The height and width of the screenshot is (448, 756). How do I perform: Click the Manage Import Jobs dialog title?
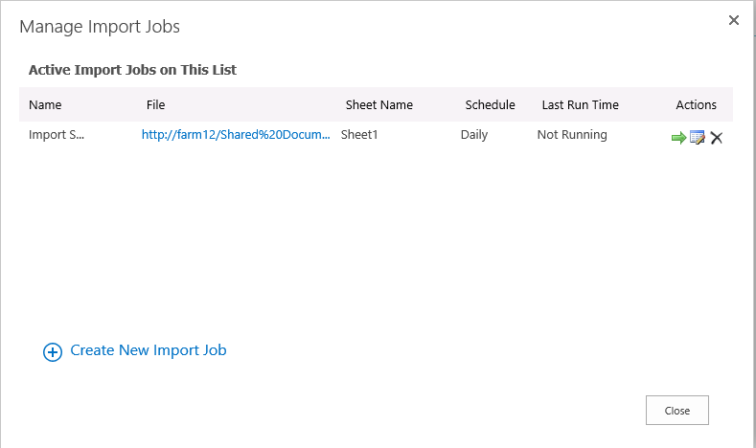point(100,27)
